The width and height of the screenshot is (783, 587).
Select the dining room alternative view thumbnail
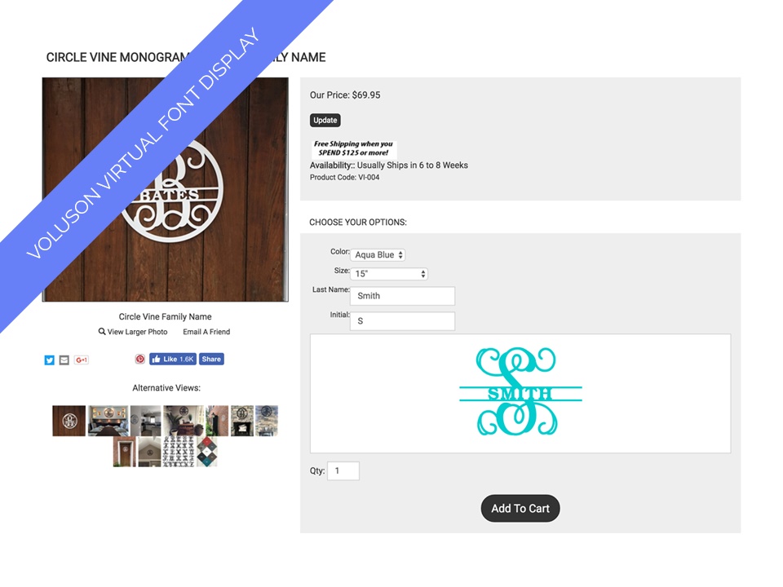[x=108, y=421]
